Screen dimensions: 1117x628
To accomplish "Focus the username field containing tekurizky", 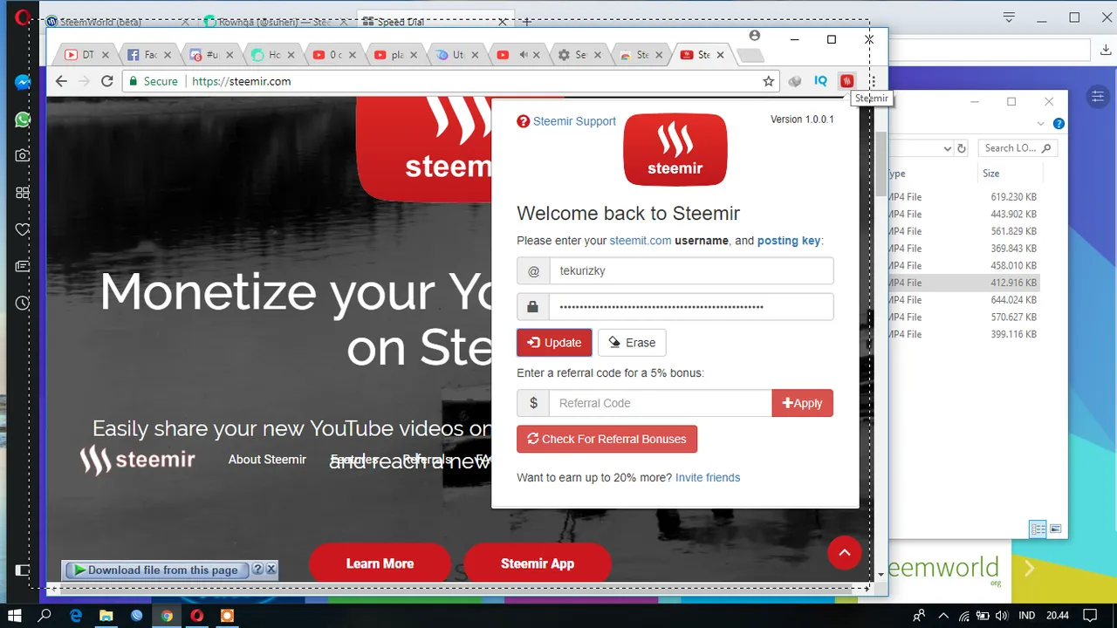I will tap(691, 270).
